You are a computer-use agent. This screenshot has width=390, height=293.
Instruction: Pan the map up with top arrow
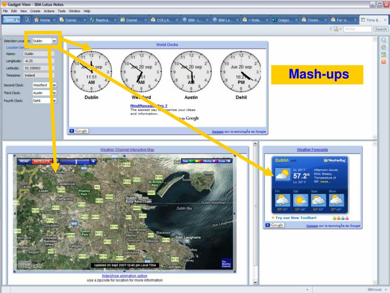(x=125, y=156)
